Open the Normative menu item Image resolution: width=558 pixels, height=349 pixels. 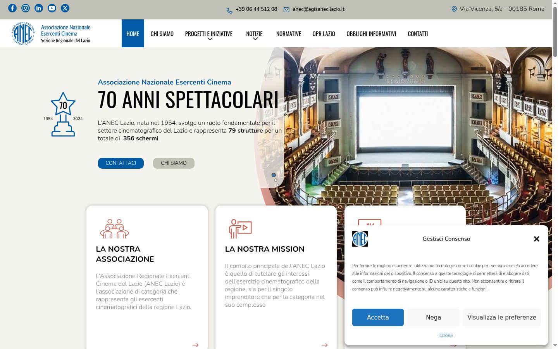[x=289, y=34]
